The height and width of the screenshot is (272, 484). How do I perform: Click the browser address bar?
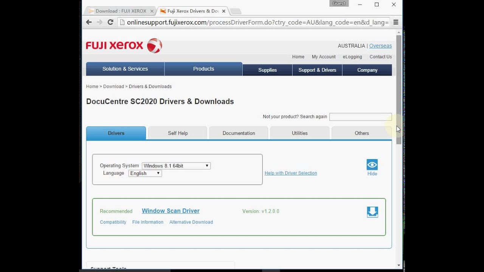pos(253,22)
